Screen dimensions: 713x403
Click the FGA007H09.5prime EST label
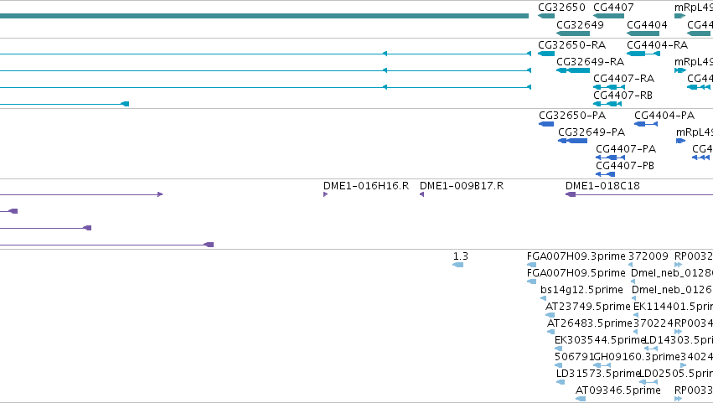tap(576, 273)
